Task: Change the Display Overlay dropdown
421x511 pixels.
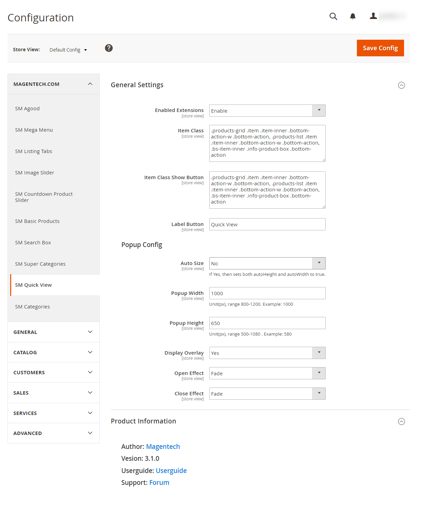Action: [267, 353]
